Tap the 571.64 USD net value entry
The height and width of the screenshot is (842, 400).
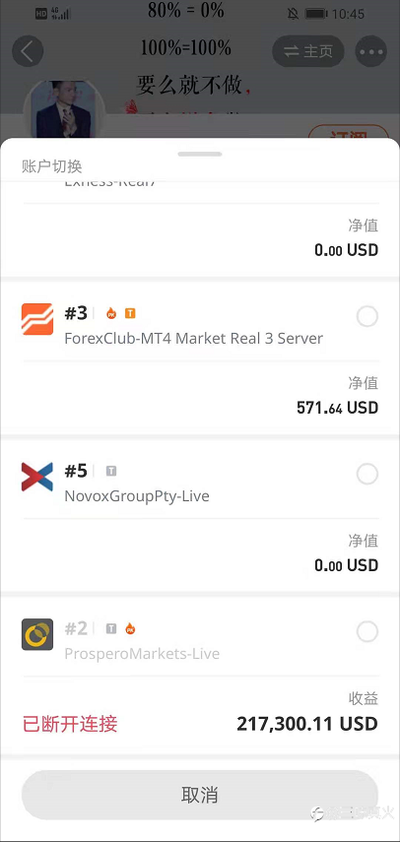337,408
